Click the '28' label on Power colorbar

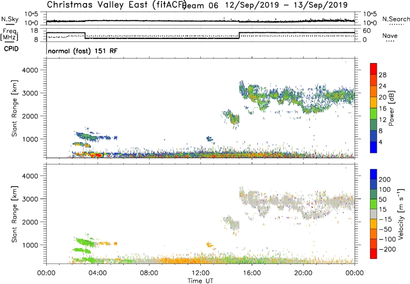382,75
